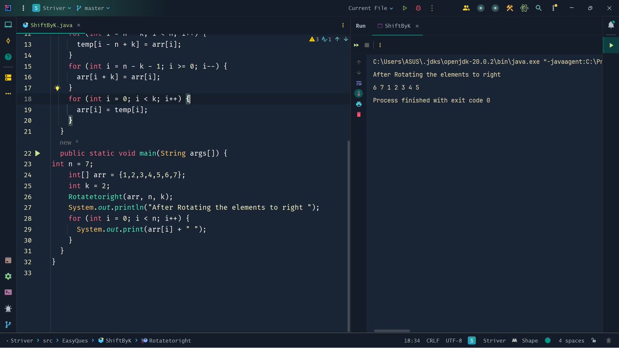Click the orange tools icon in title bar

(510, 8)
